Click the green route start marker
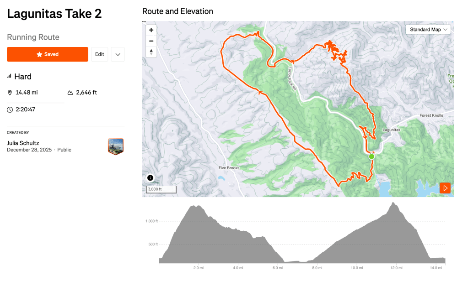468x281 pixels. [x=371, y=156]
